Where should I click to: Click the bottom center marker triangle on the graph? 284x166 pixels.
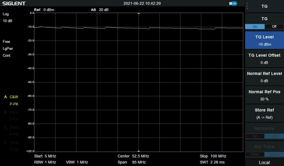click(x=139, y=151)
